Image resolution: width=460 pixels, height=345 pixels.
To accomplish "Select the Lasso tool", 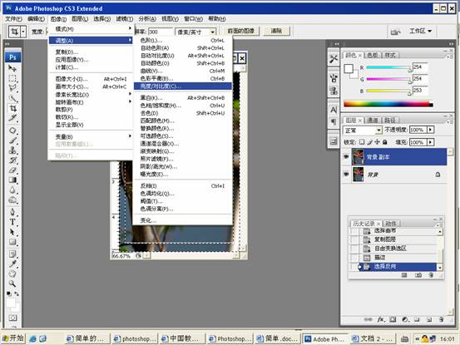I will pos(12,87).
